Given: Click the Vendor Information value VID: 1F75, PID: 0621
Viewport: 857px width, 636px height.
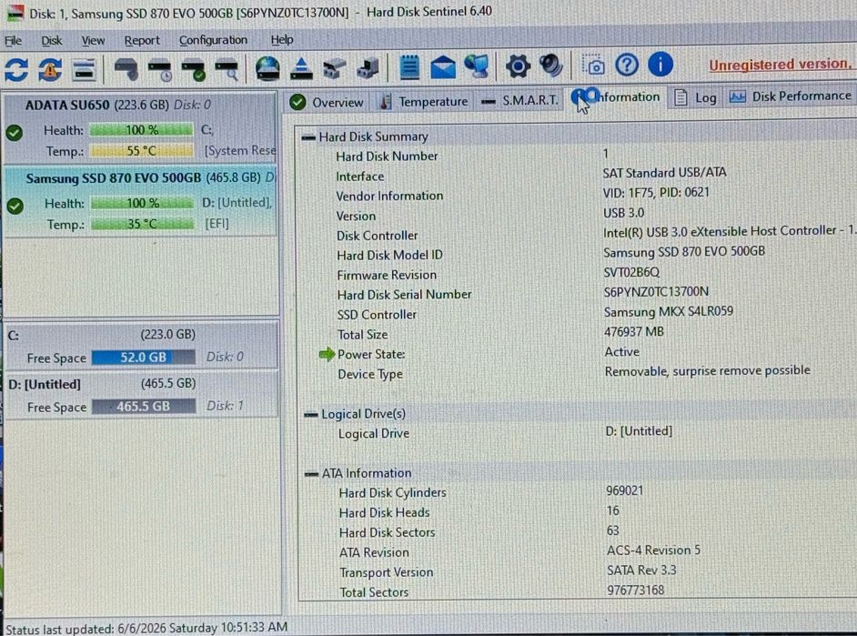Looking at the screenshot, I should coord(656,192).
